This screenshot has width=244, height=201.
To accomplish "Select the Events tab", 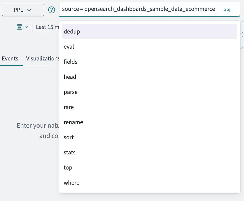I will (10, 58).
